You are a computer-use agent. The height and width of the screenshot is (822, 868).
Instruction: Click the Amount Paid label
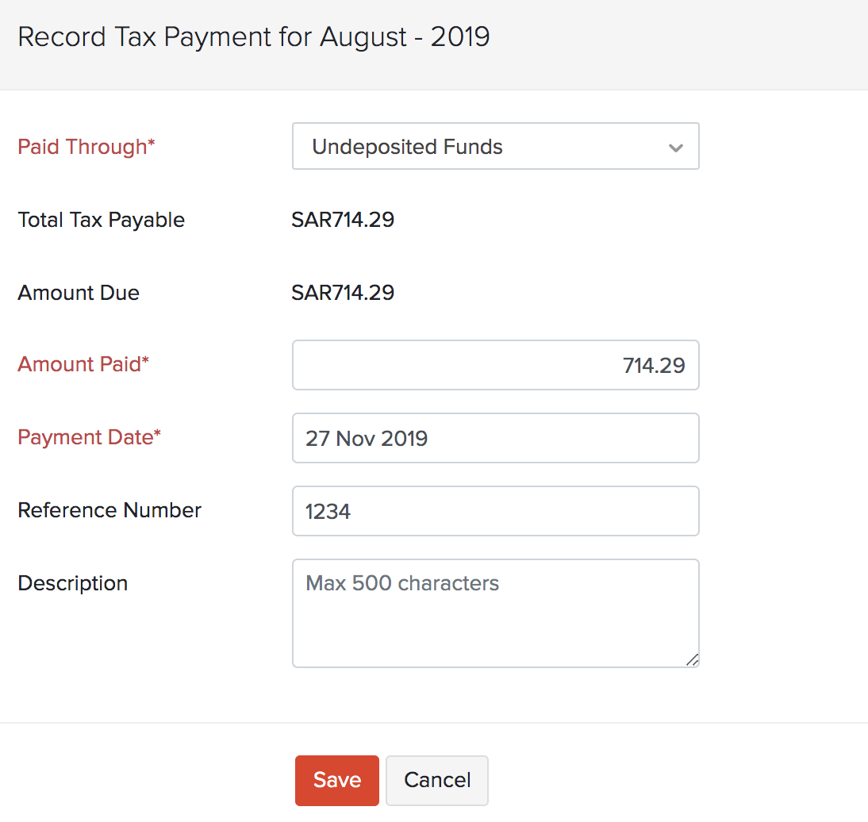tap(83, 364)
